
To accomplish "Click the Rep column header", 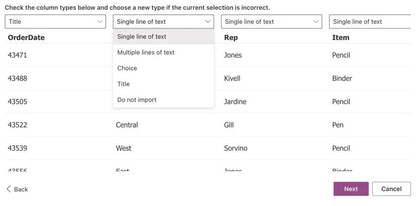I will tap(231, 38).
